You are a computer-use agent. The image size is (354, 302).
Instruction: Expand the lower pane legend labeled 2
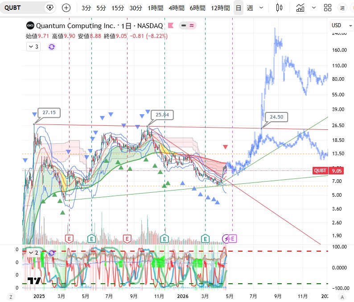[33, 253]
